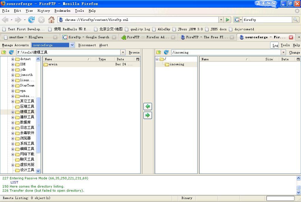The width and height of the screenshot is (301, 202).
Task: Open FireFTP Help on the right
Action: coord(296,45)
